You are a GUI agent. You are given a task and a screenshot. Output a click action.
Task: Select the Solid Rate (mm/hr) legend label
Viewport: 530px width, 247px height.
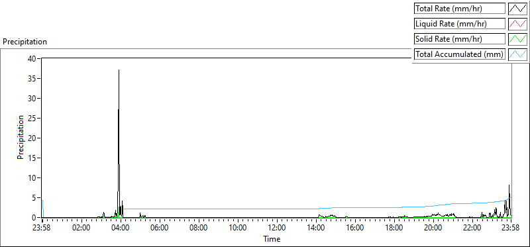460,38
